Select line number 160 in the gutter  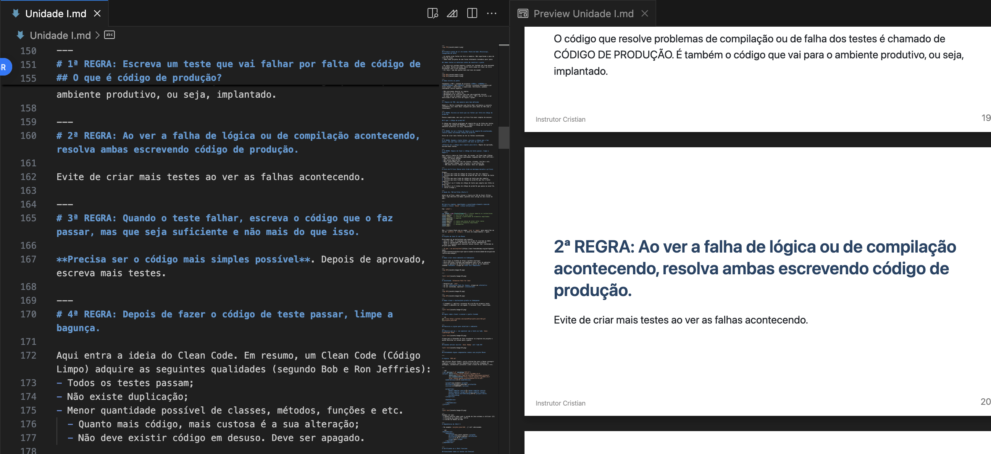coord(29,136)
